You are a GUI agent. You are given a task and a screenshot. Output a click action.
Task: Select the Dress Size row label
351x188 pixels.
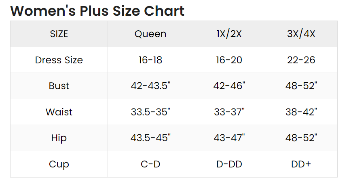point(59,60)
